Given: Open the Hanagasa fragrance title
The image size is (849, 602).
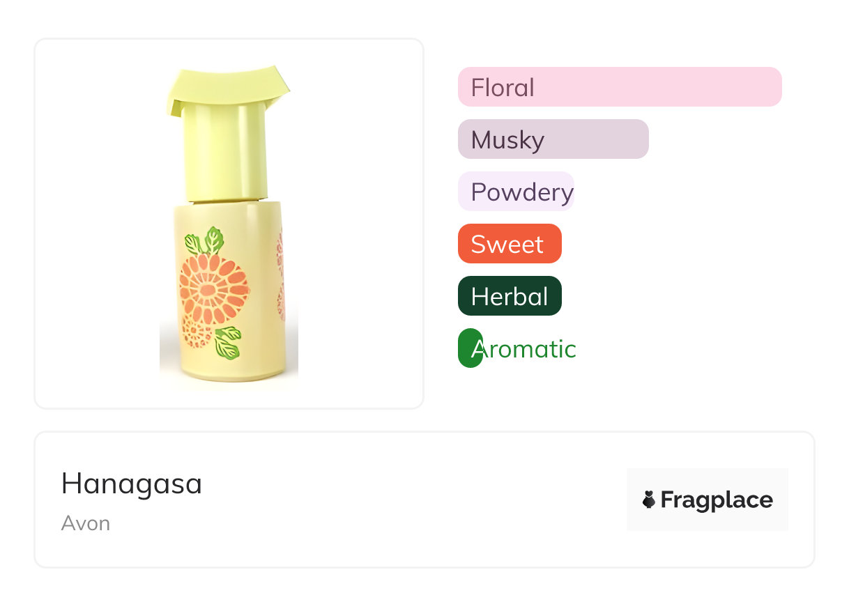Looking at the screenshot, I should click(x=132, y=484).
